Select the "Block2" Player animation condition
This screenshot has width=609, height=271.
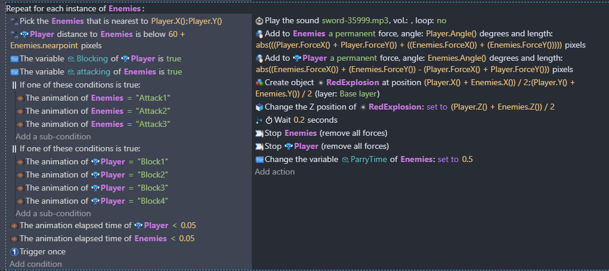(x=95, y=175)
